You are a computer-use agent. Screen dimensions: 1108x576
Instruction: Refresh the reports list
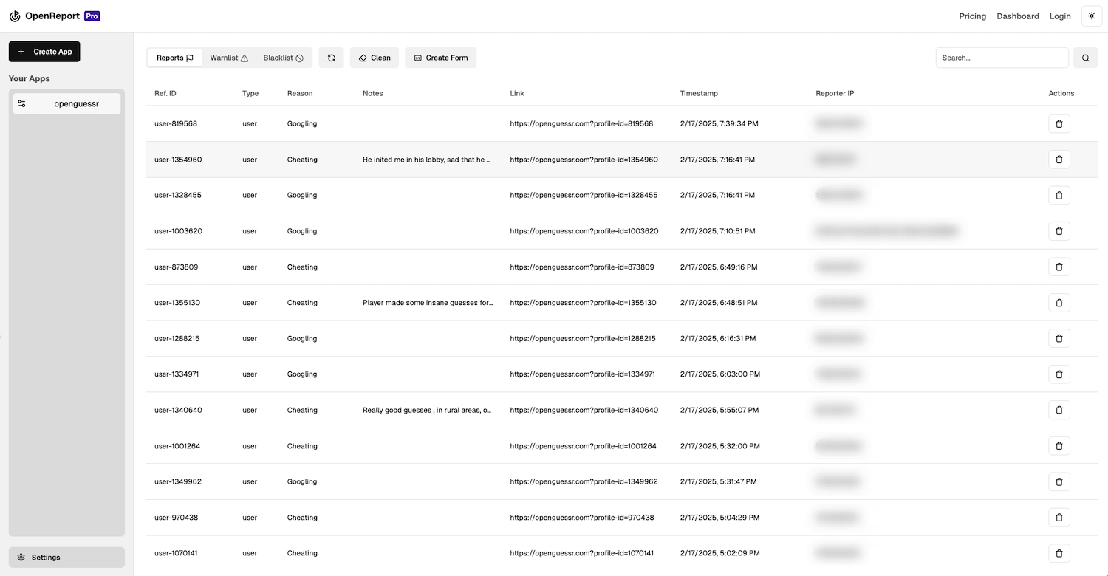[x=331, y=58]
